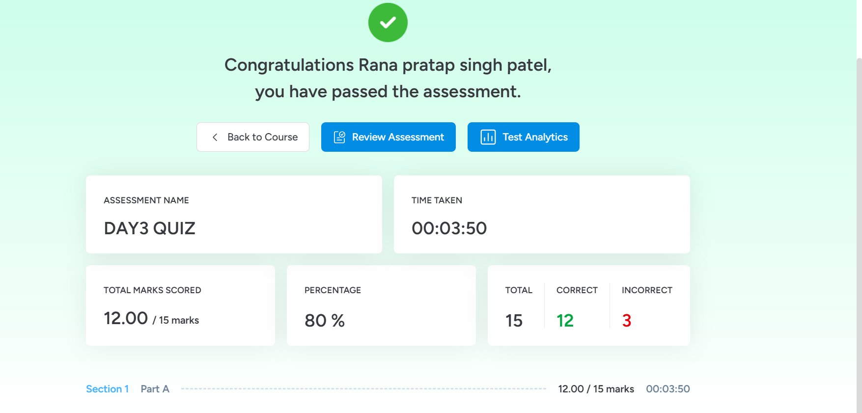This screenshot has width=862, height=413.
Task: Select the Section 1 link
Action: [107, 389]
